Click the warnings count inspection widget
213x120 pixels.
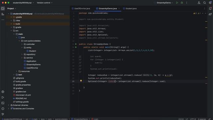pyautogui.click(x=197, y=13)
